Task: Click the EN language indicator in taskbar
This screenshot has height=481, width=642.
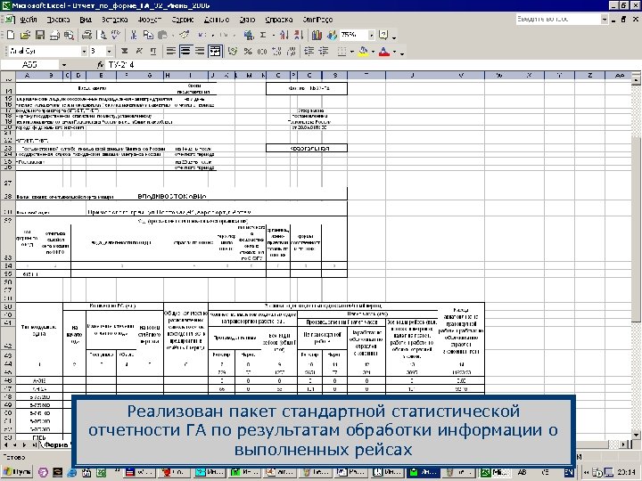Action: (569, 472)
